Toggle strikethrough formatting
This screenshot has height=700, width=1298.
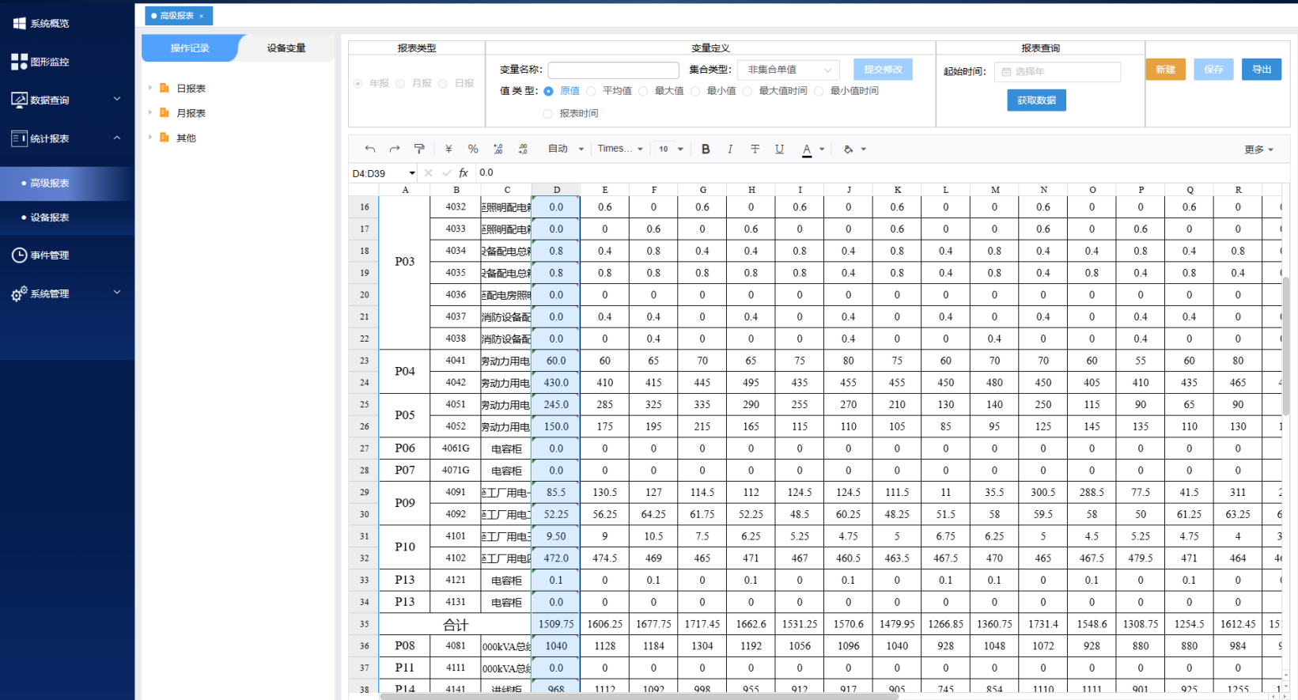click(x=755, y=149)
